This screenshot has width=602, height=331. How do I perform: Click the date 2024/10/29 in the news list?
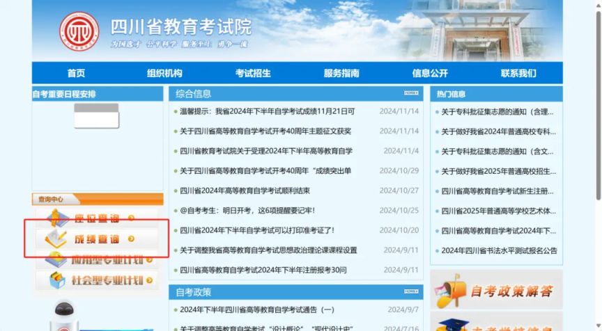pyautogui.click(x=399, y=171)
